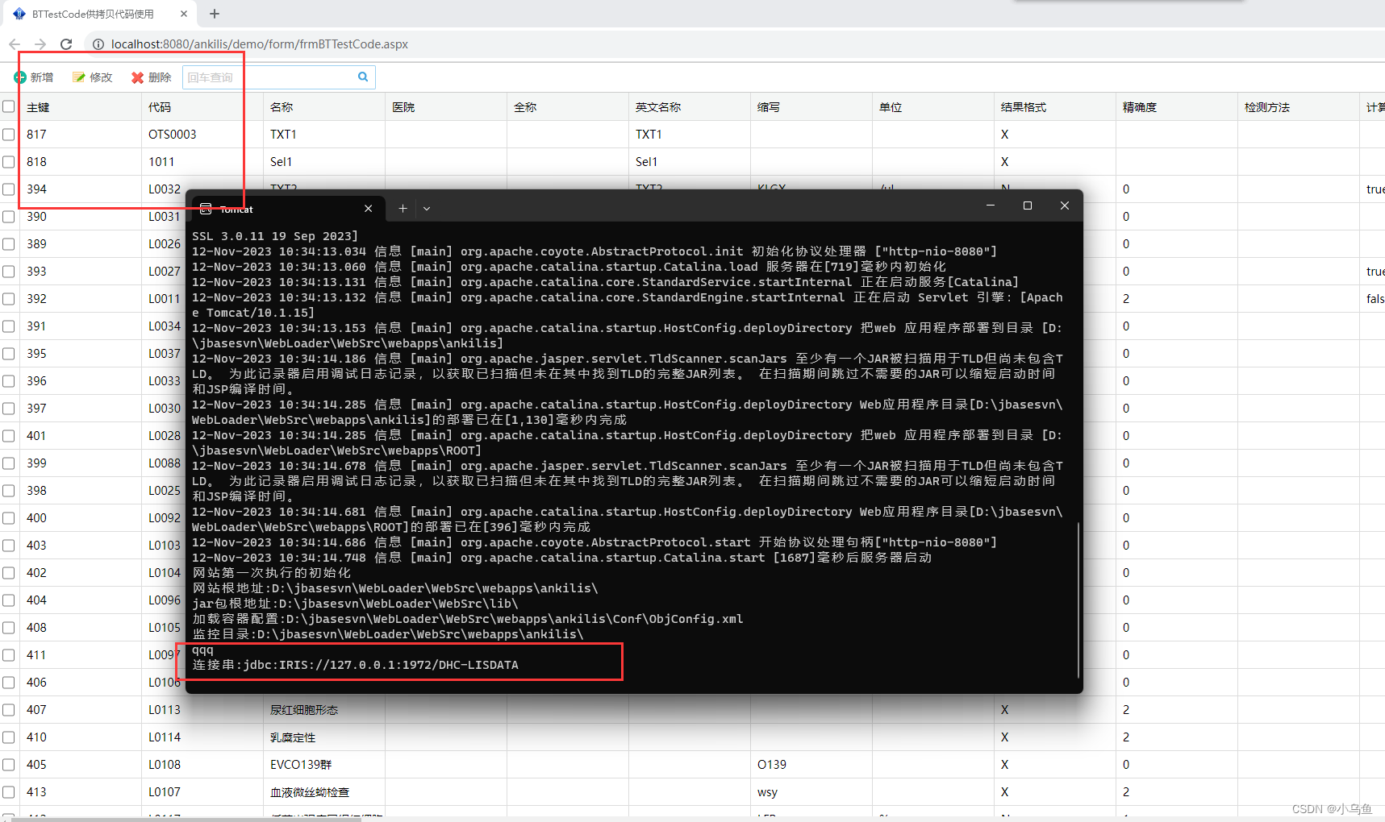Screen dimensions: 1385x822
Task: Click cell OTS0003 in 代码 column
Action: pos(202,135)
